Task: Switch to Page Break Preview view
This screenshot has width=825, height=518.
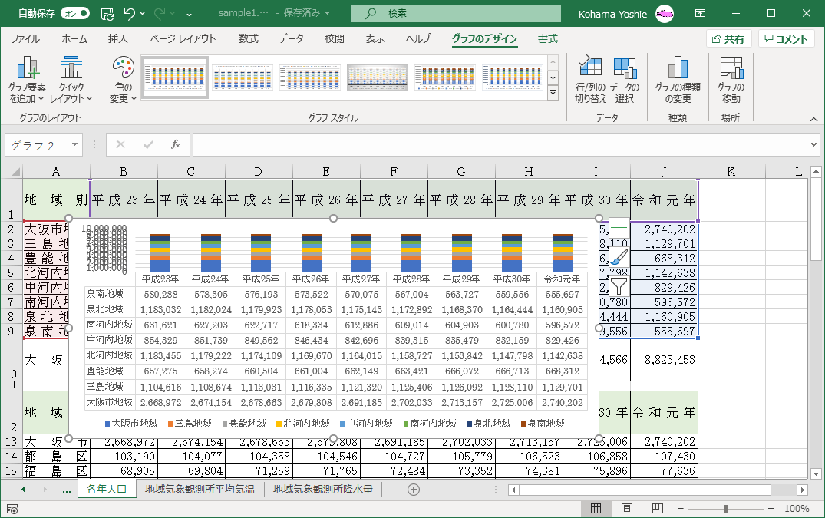Action: pos(658,509)
